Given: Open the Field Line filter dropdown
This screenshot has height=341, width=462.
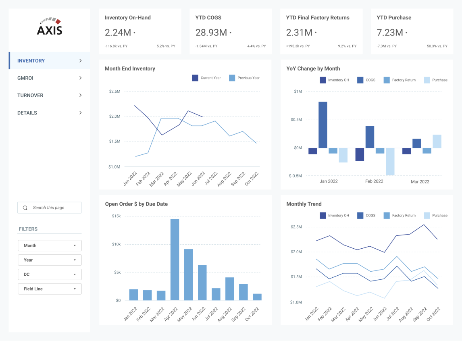Looking at the screenshot, I should (x=50, y=289).
